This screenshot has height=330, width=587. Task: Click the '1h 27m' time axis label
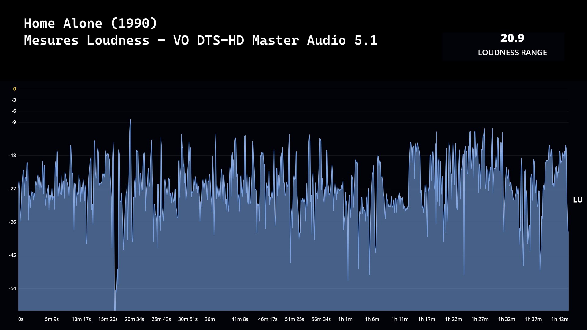click(x=480, y=319)
